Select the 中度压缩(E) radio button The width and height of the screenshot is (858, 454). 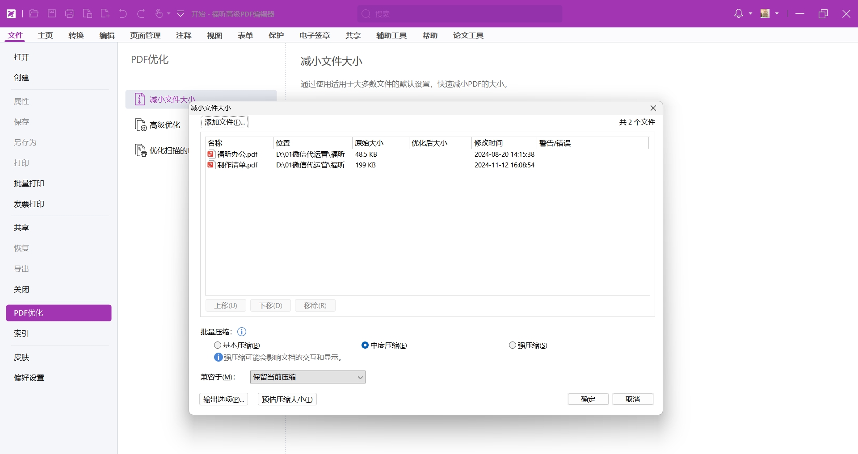click(365, 346)
